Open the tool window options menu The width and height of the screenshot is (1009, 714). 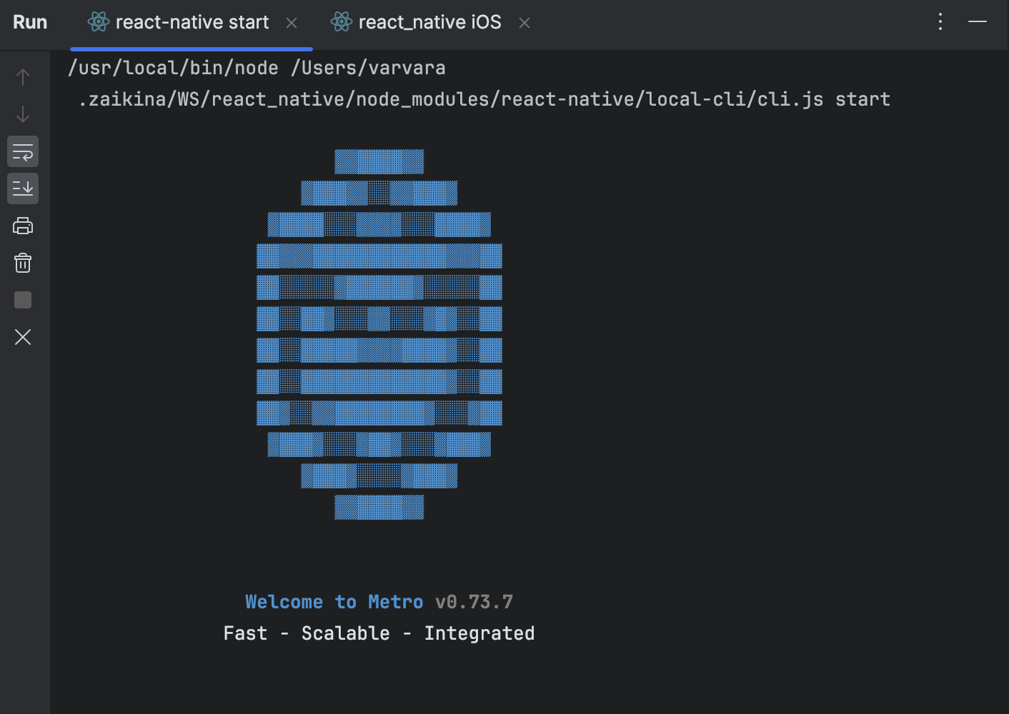tap(940, 21)
